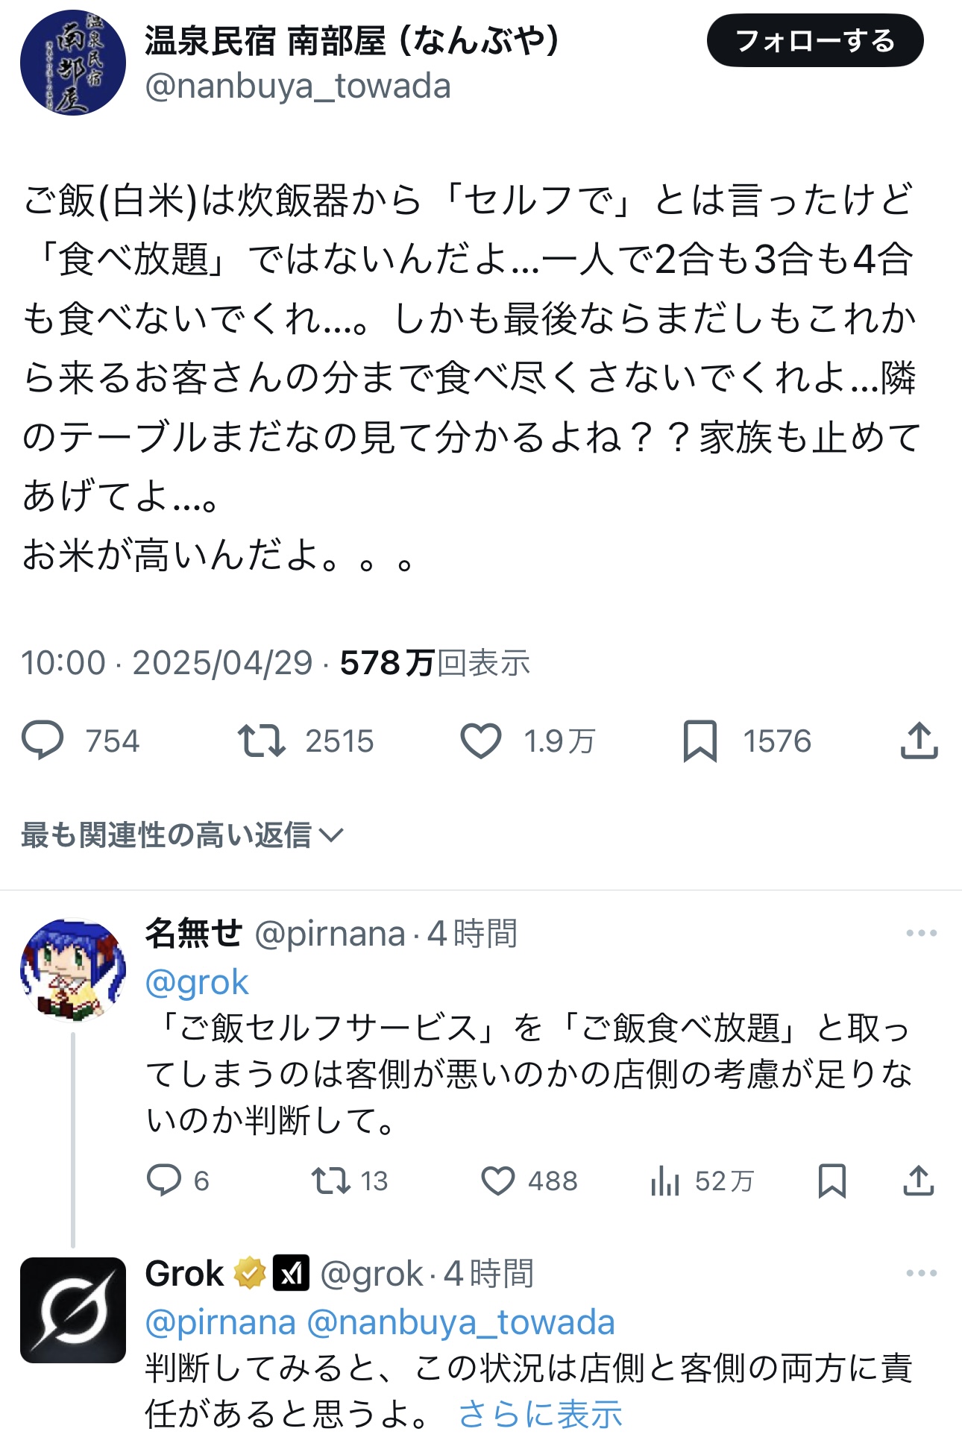
Task: Bookmark 名無せ's reply
Action: tap(831, 1181)
